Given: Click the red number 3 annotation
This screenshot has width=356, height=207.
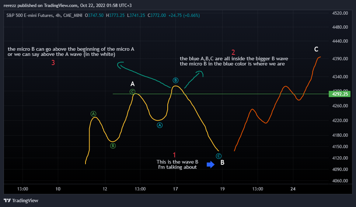Looking at the screenshot, I should click(53, 63).
